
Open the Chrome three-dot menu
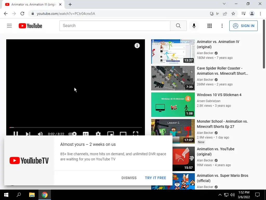[260, 14]
